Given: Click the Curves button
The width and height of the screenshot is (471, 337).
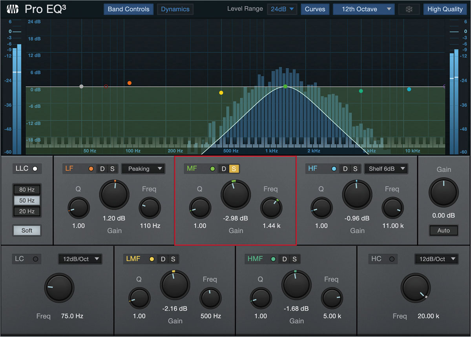Looking at the screenshot, I should point(315,9).
